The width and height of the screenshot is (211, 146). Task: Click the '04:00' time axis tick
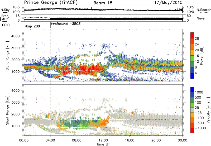[50, 140]
